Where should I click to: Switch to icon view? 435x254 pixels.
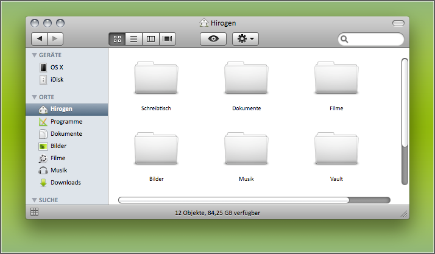point(117,39)
